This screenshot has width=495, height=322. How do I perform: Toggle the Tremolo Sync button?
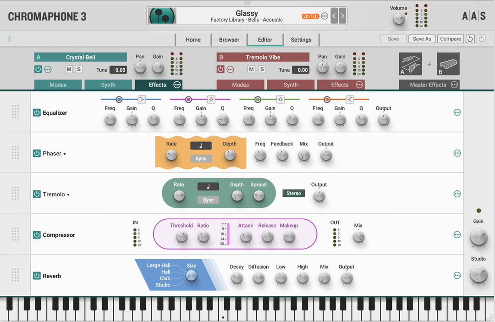[209, 200]
